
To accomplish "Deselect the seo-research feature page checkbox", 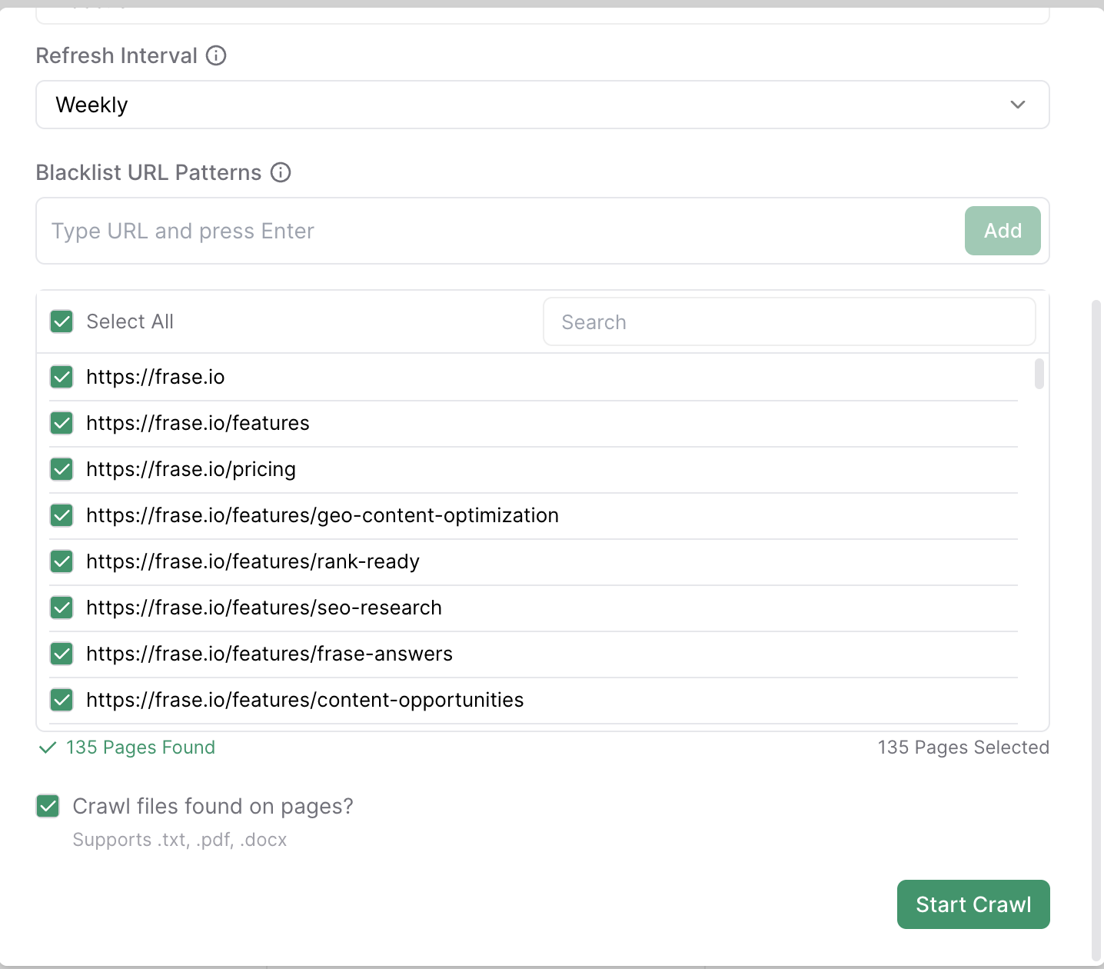I will coord(62,608).
